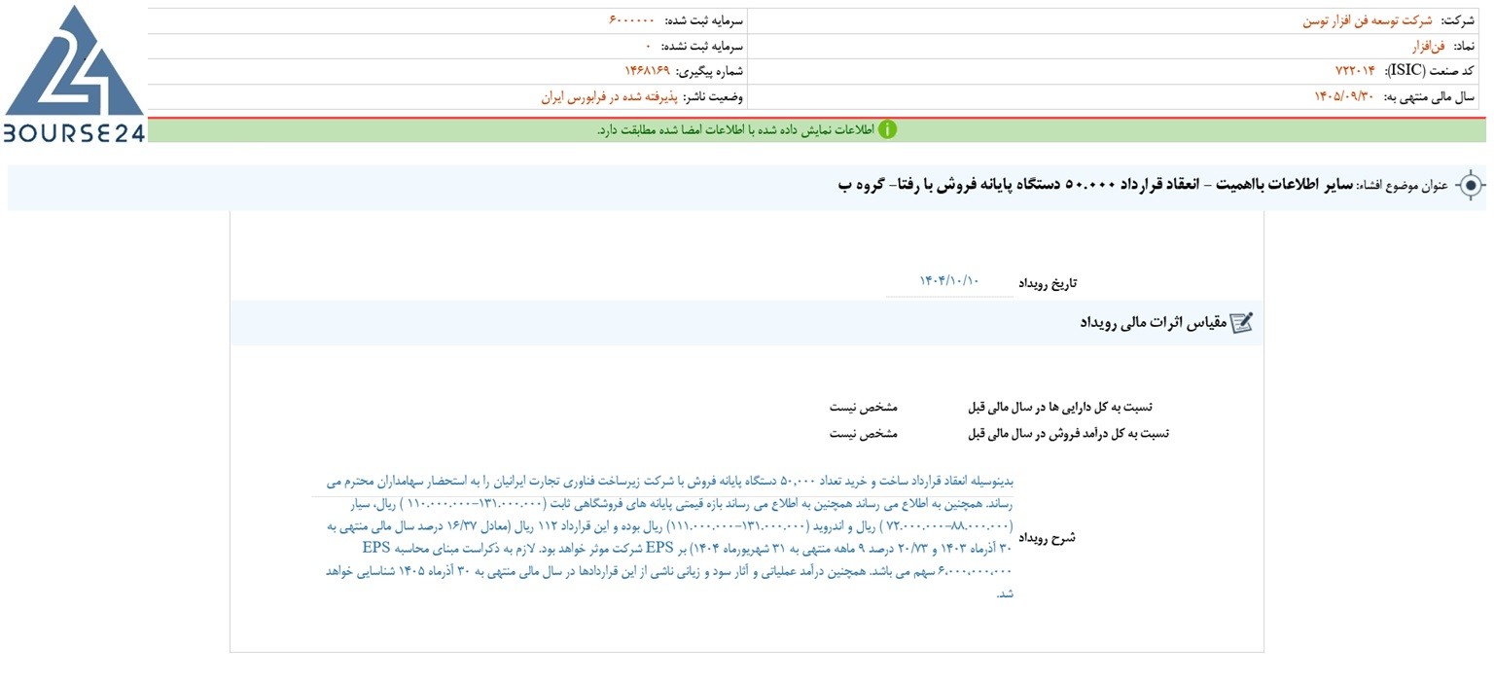This screenshot has height=683, width=1494.
Task: Click the مقیاس اثرات مالی رویداد section header
Action: 747,323
